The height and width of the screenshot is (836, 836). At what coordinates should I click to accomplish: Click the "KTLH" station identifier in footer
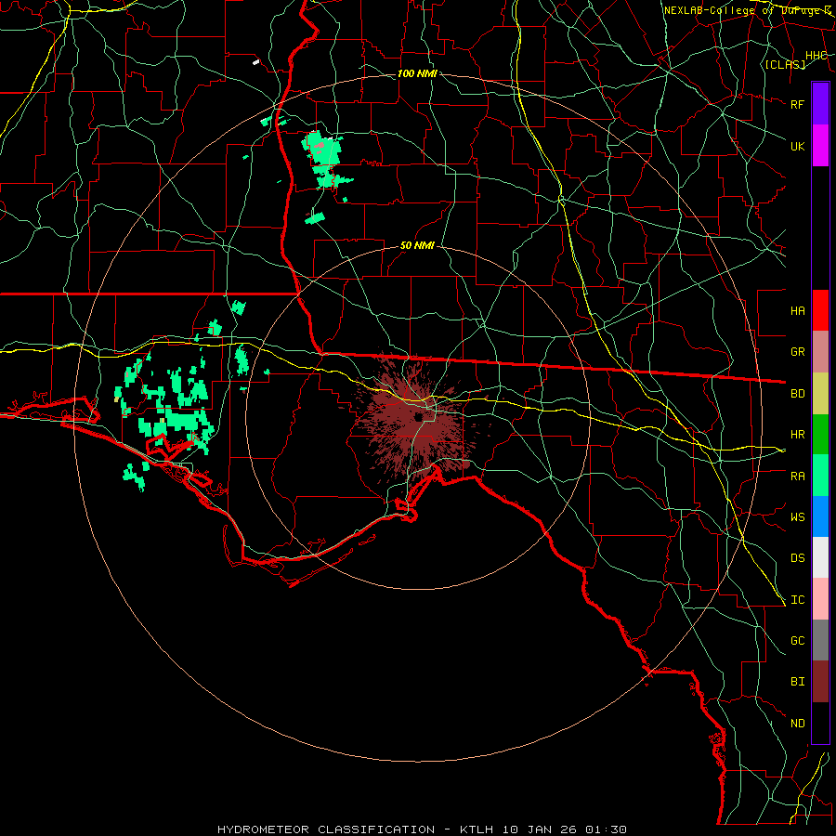click(x=477, y=829)
